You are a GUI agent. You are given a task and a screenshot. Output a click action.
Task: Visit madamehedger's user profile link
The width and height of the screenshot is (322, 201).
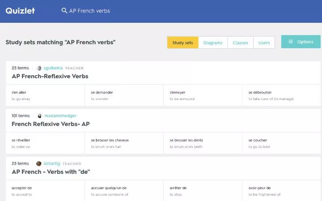60,116
